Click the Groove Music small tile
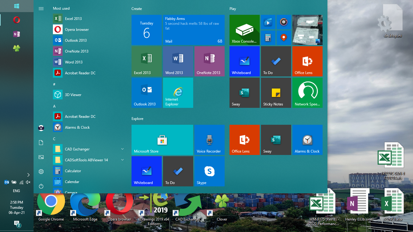The image size is (413, 232). [x=284, y=22]
